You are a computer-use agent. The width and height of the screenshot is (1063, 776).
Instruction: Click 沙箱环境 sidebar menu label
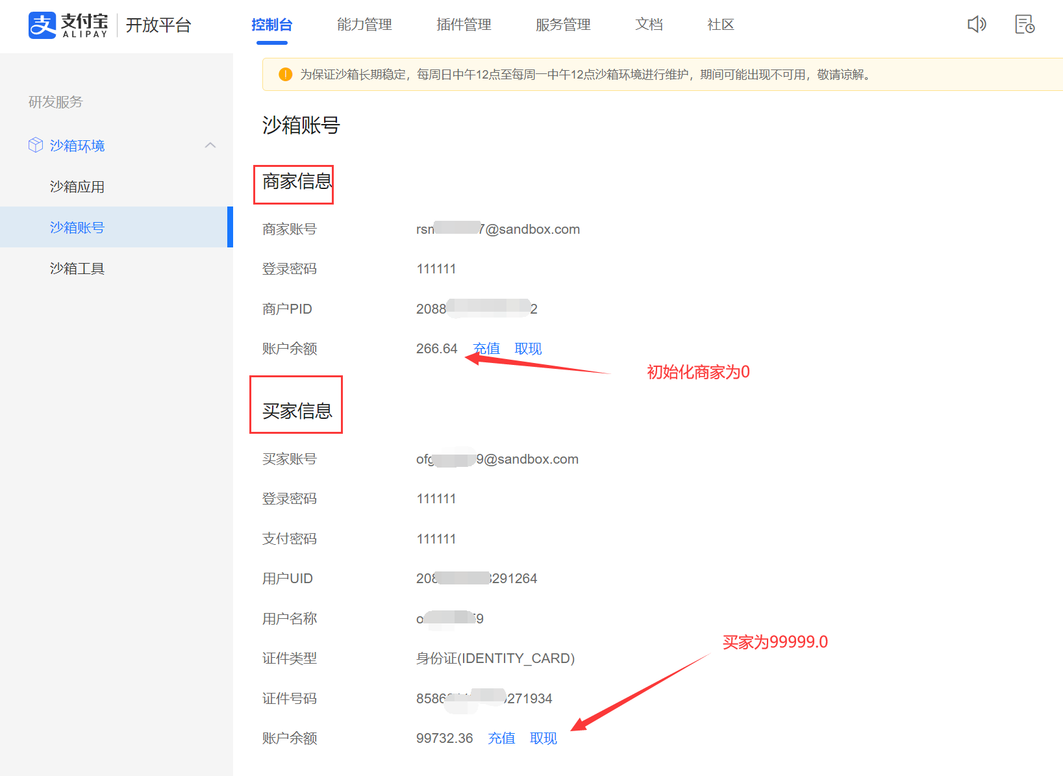77,145
